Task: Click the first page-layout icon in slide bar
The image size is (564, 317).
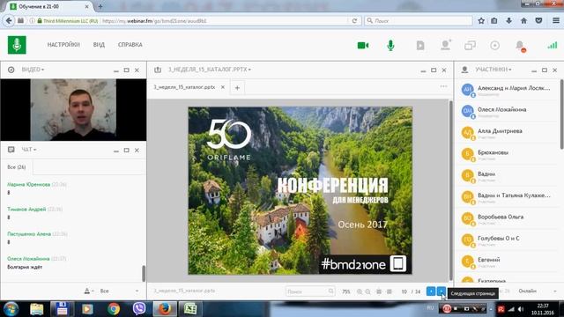Action: [379, 291]
